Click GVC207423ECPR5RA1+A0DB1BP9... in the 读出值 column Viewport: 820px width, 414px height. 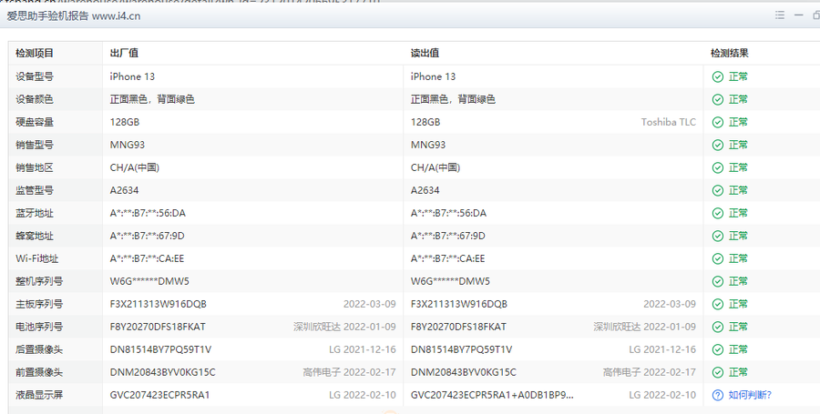[x=492, y=395]
